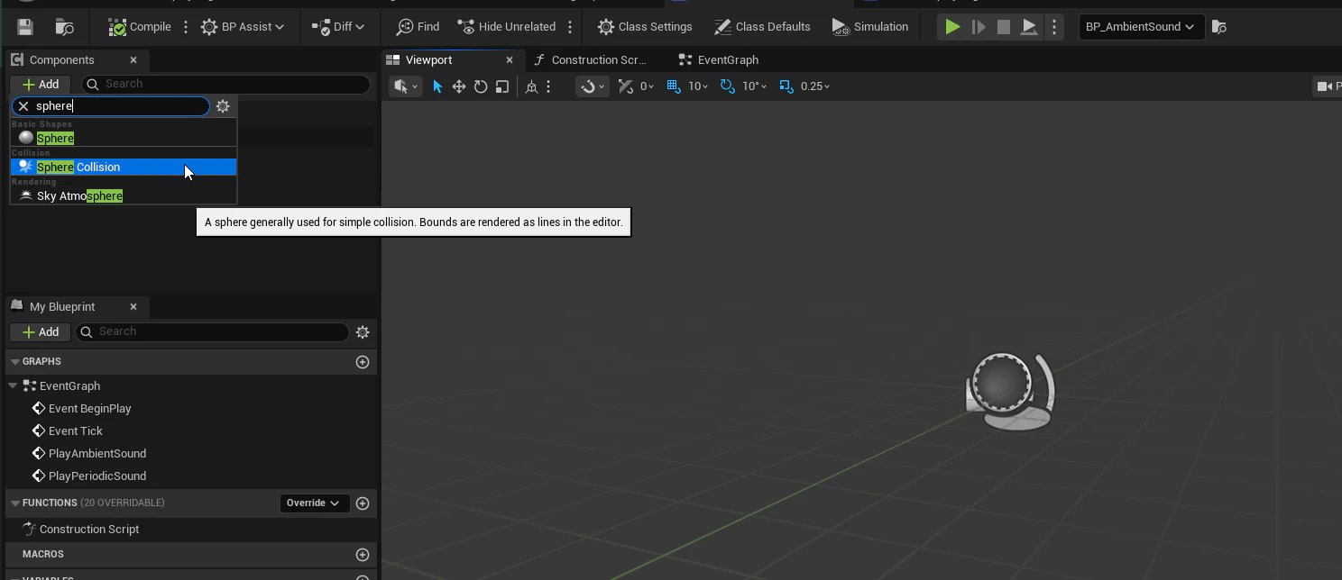The height and width of the screenshot is (580, 1342).
Task: Find selected debug object in level icon
Action: tap(1219, 27)
